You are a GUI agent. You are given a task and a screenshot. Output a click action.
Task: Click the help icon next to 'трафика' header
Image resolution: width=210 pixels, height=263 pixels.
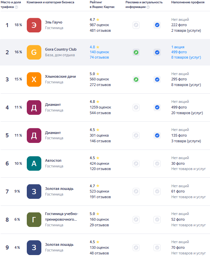[17, 7]
